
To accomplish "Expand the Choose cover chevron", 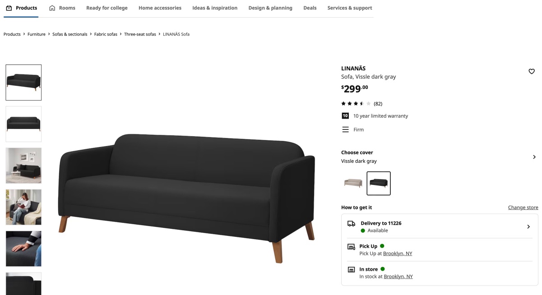I will (534, 157).
